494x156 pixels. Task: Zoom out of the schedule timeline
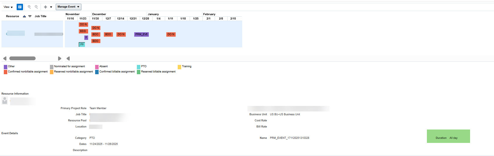36,7
